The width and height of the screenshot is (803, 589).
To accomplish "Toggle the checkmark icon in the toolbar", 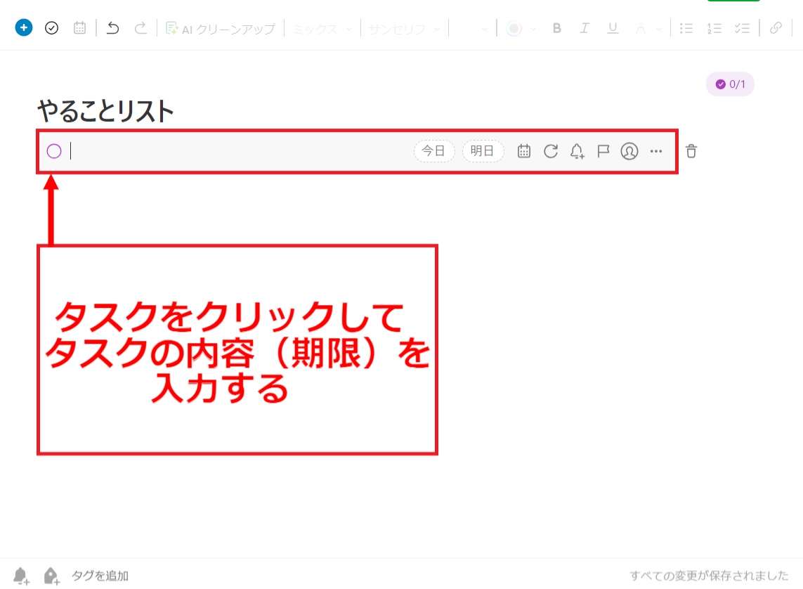I will pos(51,27).
